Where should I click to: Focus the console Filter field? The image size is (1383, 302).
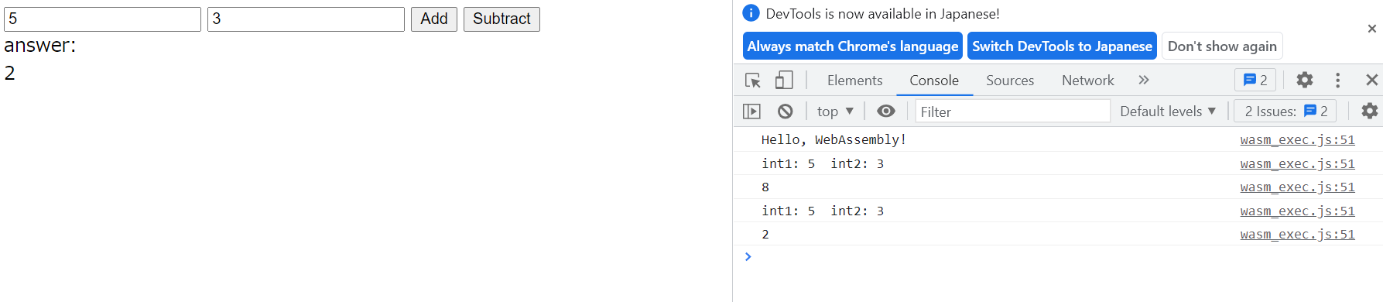pyautogui.click(x=1012, y=112)
